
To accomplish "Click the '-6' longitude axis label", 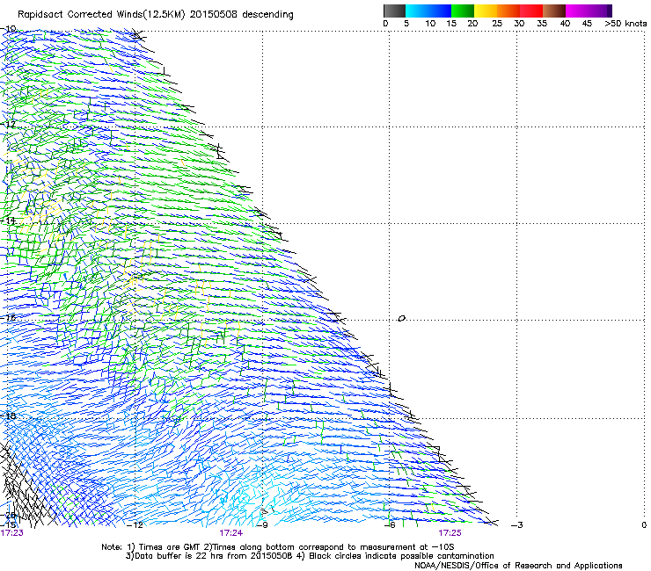I will click(x=391, y=525).
